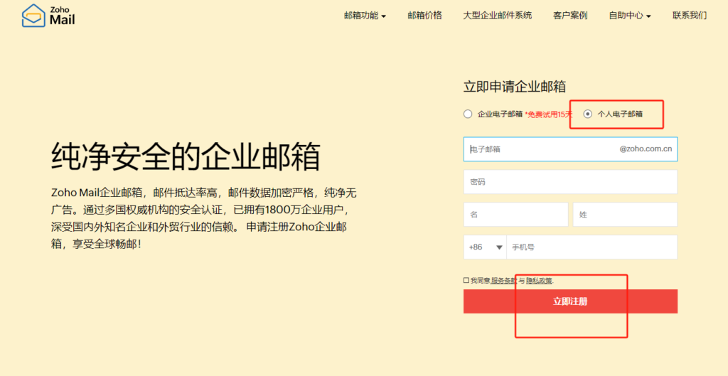This screenshot has height=376, width=728.
Task: Open the +86 country code dropdown
Action: [485, 247]
